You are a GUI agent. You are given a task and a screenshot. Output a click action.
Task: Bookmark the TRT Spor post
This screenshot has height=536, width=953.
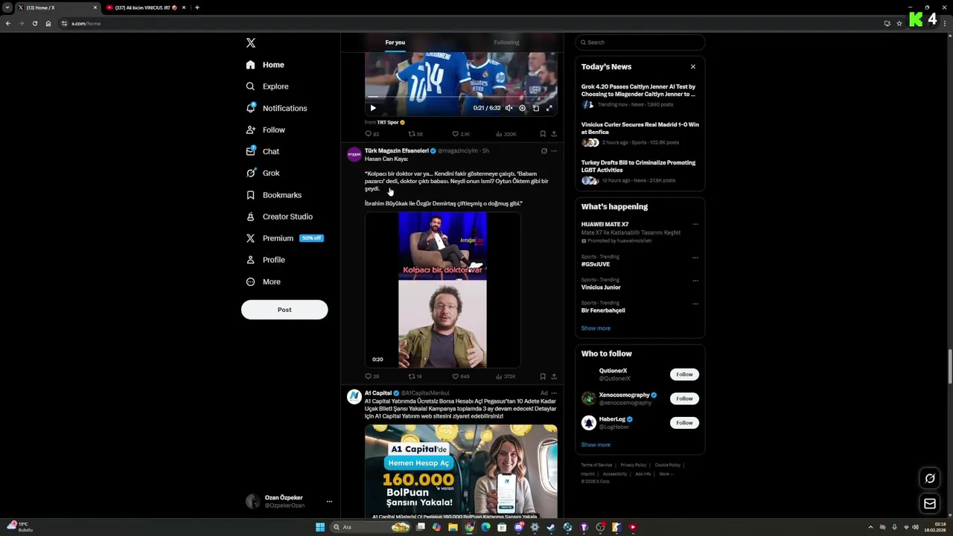point(543,134)
